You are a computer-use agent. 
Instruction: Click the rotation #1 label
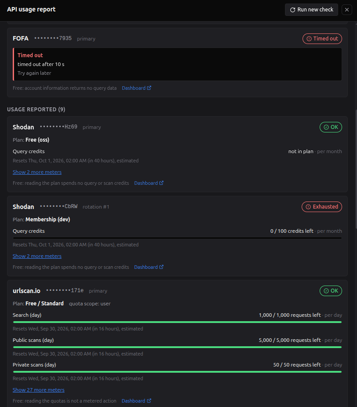click(96, 207)
